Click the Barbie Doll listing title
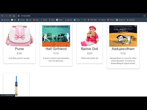The height and width of the screenshot is (110, 147). [89, 49]
